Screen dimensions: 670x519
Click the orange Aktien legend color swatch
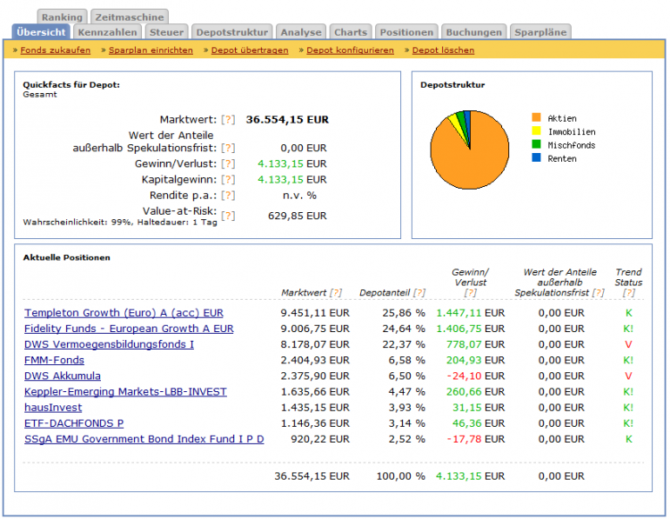536,118
